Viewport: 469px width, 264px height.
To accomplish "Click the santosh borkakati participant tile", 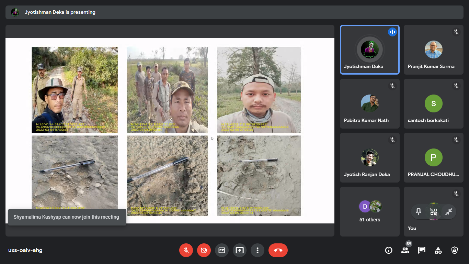I will tap(433, 103).
